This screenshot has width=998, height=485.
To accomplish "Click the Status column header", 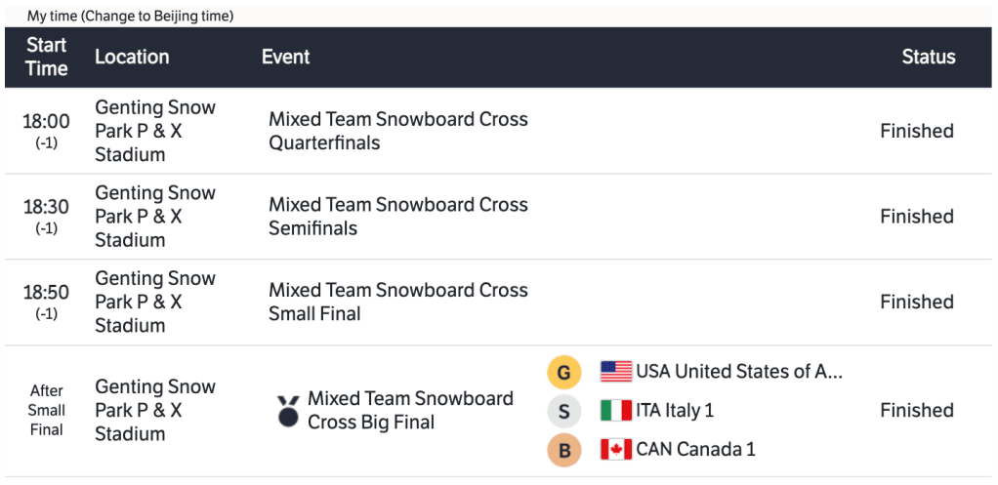I will click(928, 57).
